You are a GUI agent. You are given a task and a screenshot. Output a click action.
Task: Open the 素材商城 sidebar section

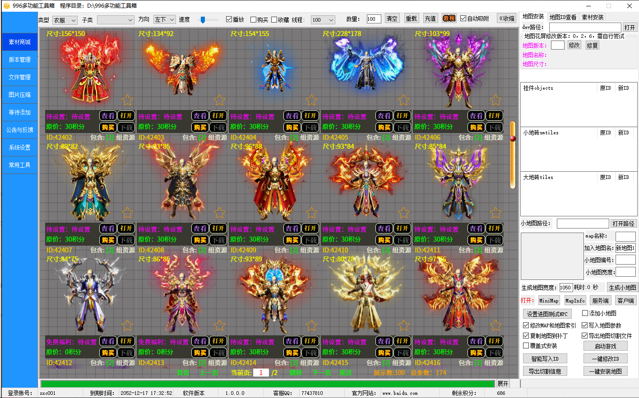(x=20, y=42)
